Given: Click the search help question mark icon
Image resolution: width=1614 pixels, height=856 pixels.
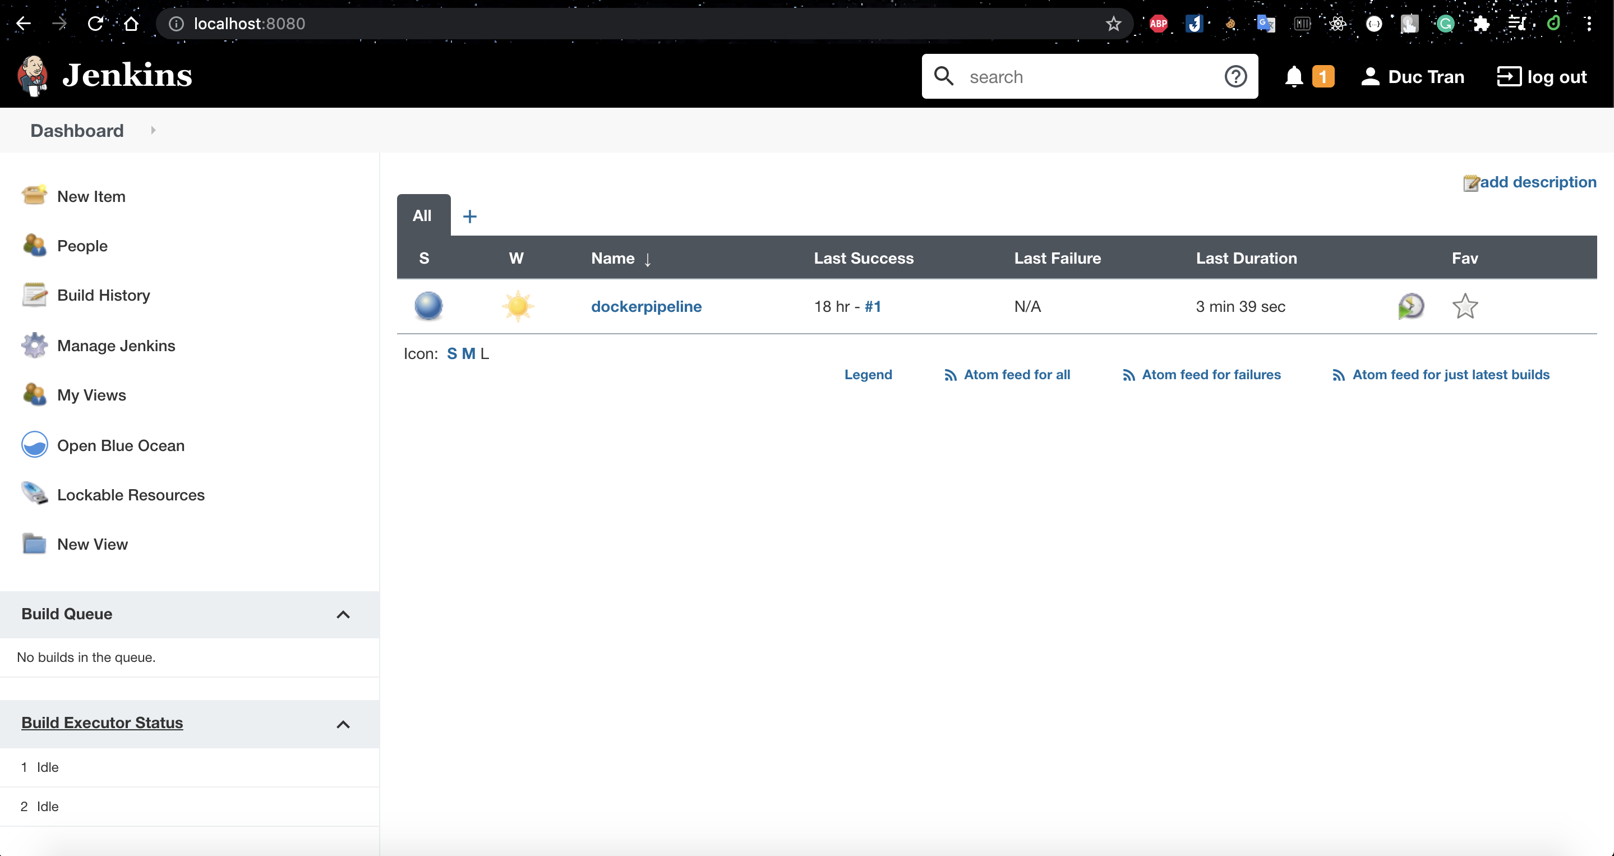Looking at the screenshot, I should coord(1235,76).
